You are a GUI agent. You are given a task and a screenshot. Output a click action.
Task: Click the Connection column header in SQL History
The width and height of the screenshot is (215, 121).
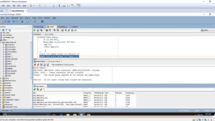[x=87, y=93]
